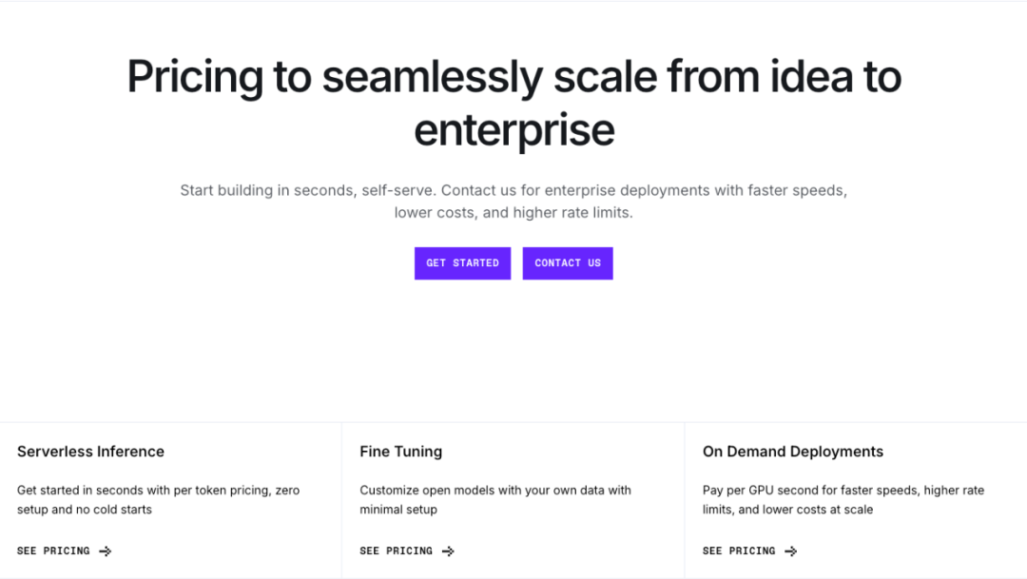Click the word 'enterprise' in the large headline
The width and height of the screenshot is (1027, 579).
pyautogui.click(x=513, y=130)
